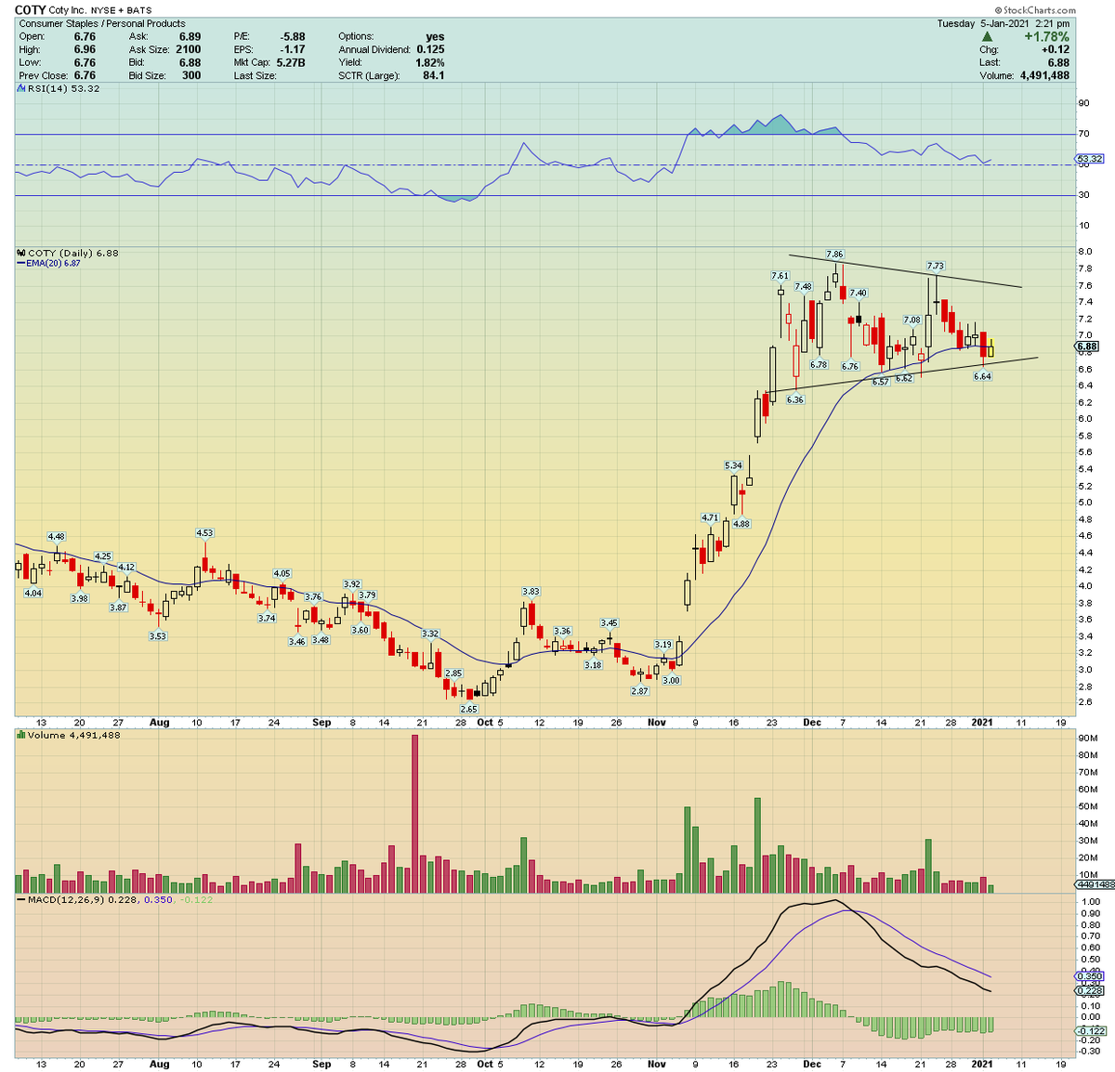Select the Dec label on the date axis

tap(813, 722)
